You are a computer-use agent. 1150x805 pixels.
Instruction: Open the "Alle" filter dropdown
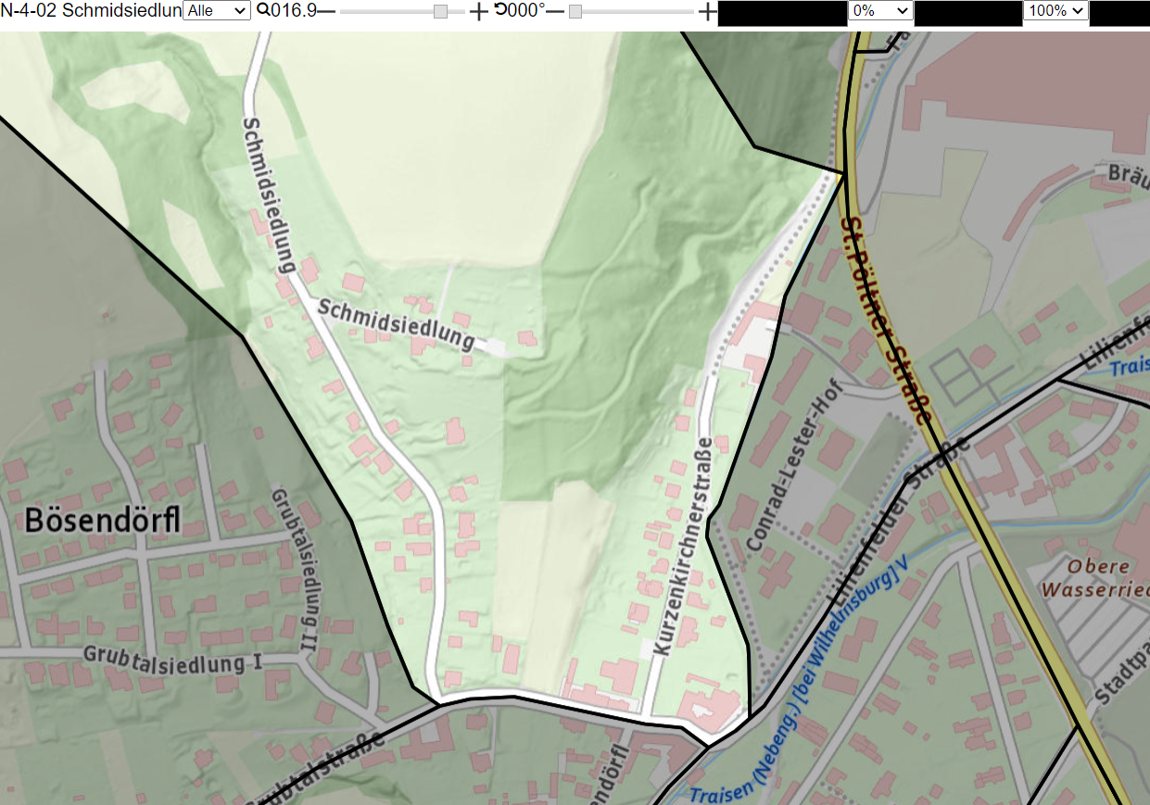(217, 11)
